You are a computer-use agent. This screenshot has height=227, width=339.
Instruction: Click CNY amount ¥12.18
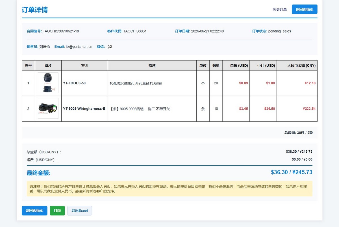pos(310,83)
